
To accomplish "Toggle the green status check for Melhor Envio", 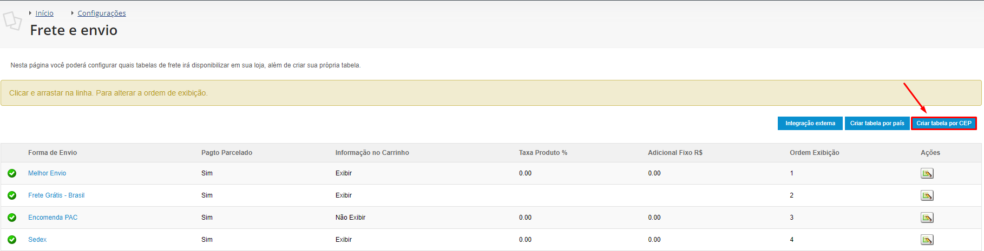I will pos(12,173).
